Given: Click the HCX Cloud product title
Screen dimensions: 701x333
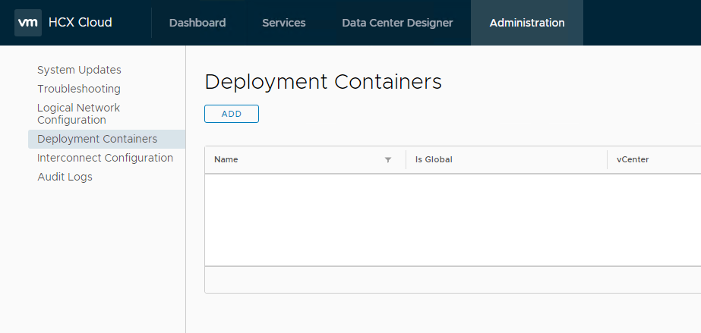Looking at the screenshot, I should [80, 23].
